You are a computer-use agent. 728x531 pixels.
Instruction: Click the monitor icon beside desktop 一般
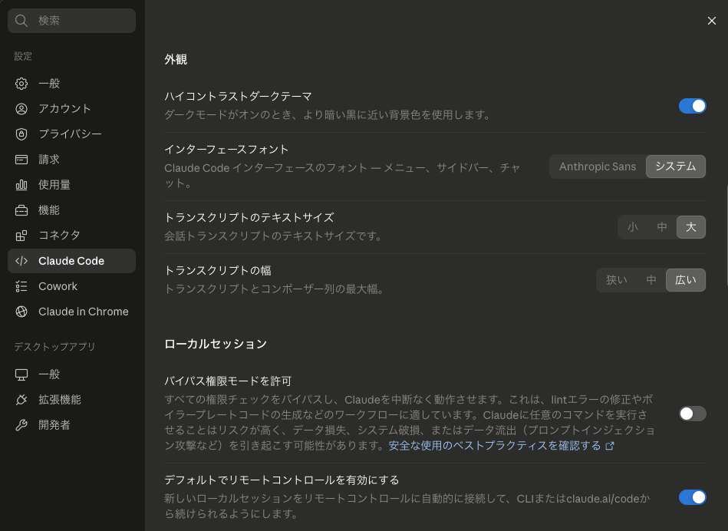(x=21, y=374)
